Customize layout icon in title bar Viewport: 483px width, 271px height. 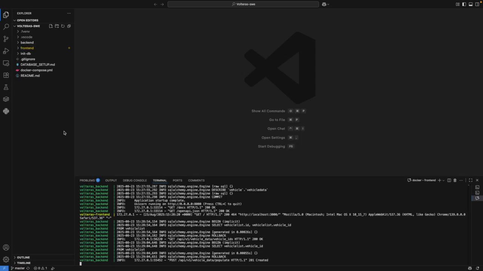458,4
